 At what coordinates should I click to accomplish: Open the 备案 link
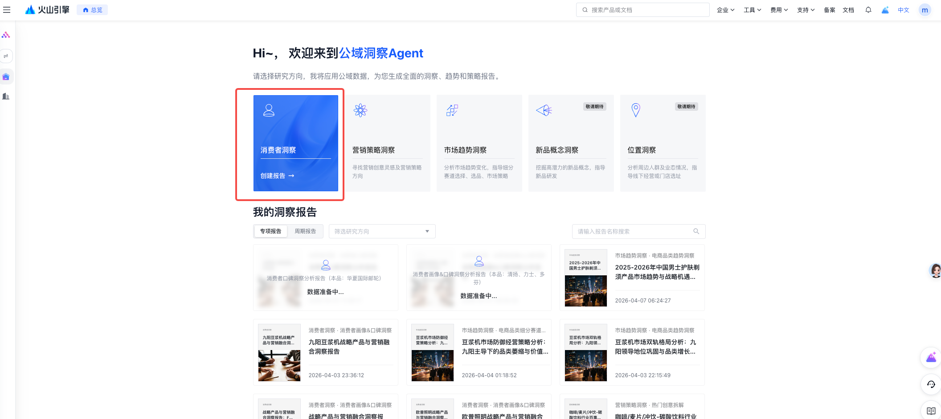(x=829, y=10)
